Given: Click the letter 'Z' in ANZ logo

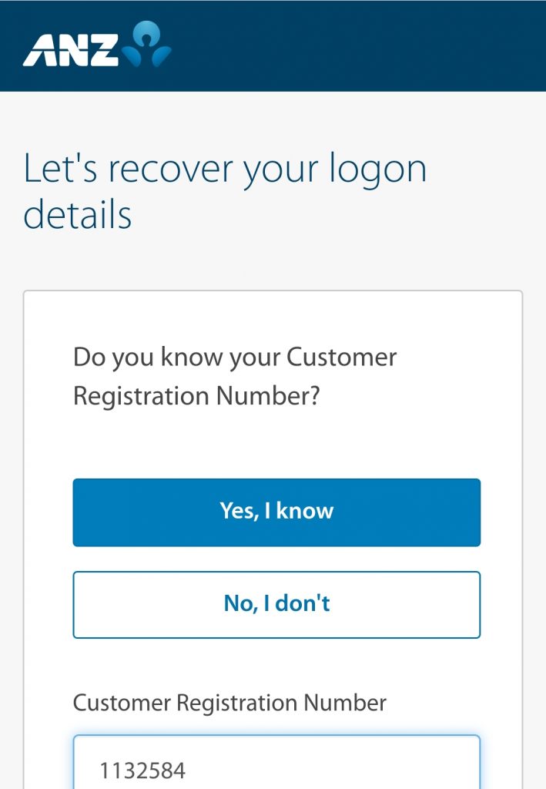Looking at the screenshot, I should [103, 50].
